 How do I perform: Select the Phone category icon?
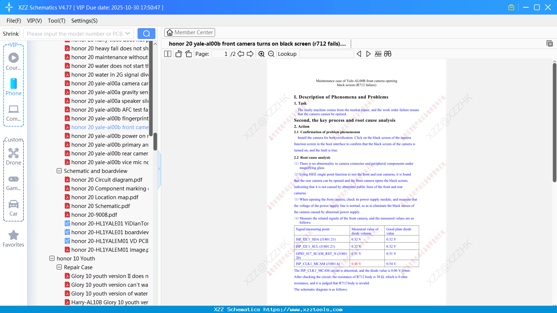(x=14, y=87)
